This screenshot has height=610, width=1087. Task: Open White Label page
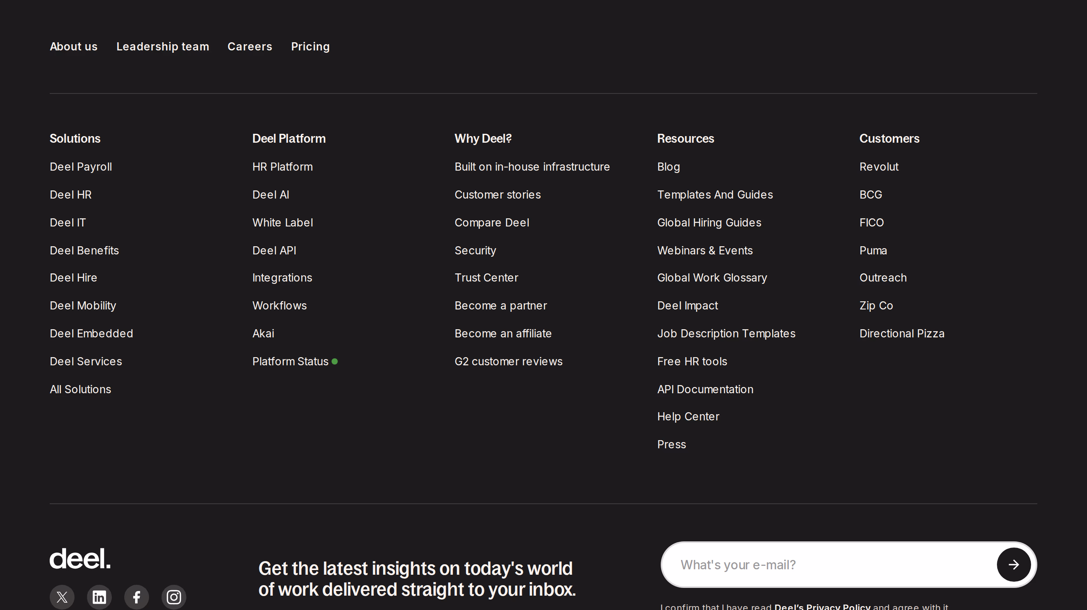pos(282,223)
